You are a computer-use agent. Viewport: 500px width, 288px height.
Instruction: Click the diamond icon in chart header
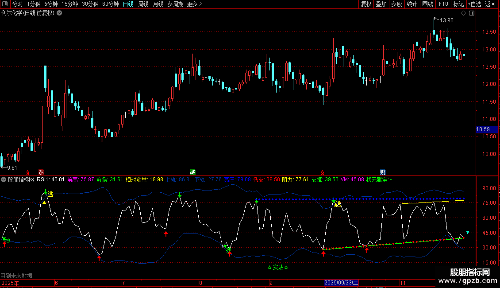click(463, 13)
